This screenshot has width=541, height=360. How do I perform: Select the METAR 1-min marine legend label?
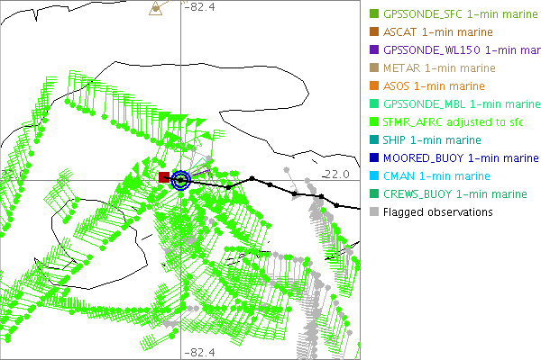(x=439, y=68)
